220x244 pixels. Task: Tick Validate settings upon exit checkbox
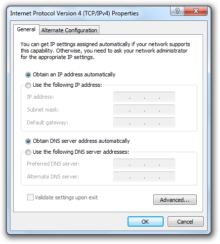pos(30,197)
